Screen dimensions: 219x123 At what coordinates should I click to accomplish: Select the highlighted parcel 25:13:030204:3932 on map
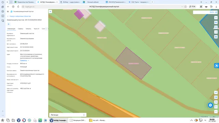tap(134, 64)
